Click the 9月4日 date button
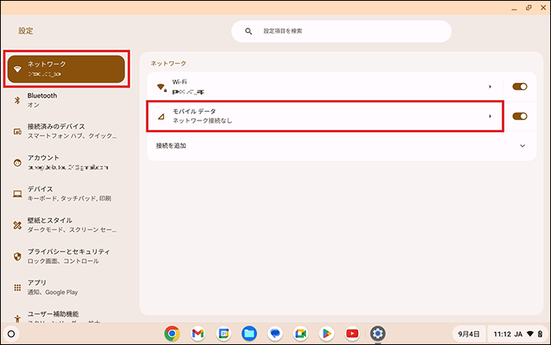This screenshot has width=551, height=345. [468, 334]
